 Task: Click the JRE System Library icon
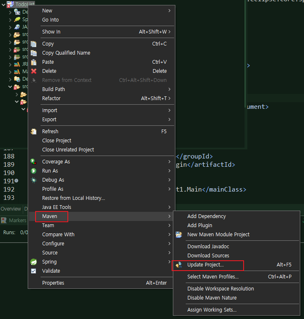click(17, 64)
